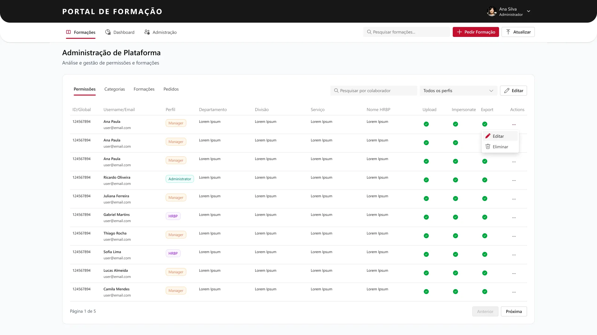Click the Administrator badge for Ricardo Oliveira
597x335 pixels.
pyautogui.click(x=180, y=179)
